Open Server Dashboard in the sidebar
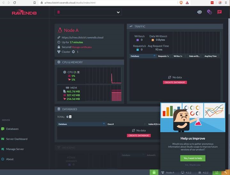230x175 pixels. point(17,139)
